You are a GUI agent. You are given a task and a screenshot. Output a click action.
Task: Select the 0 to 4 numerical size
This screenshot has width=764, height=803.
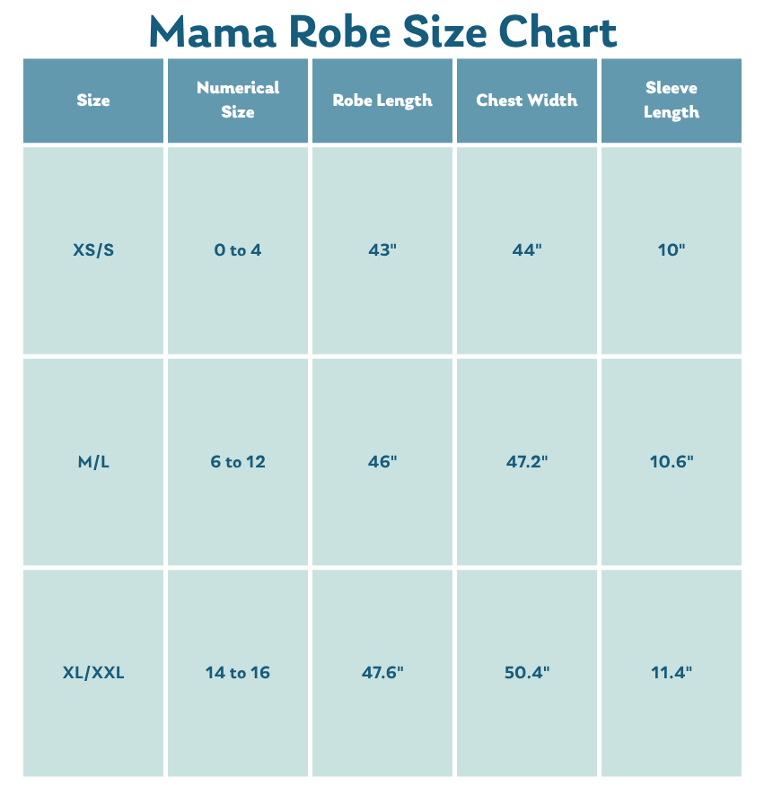pyautogui.click(x=238, y=250)
